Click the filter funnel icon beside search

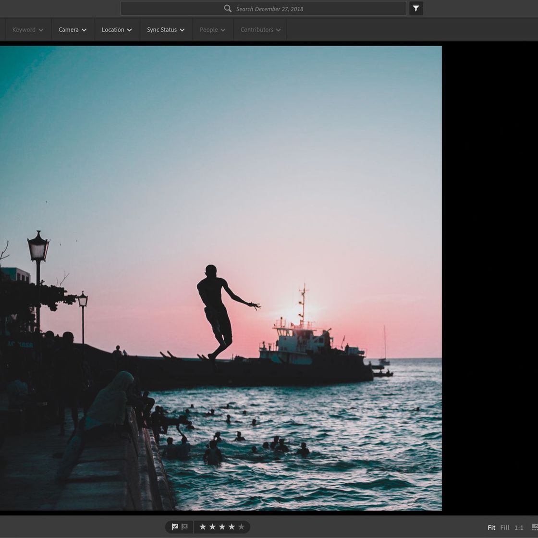pos(415,8)
